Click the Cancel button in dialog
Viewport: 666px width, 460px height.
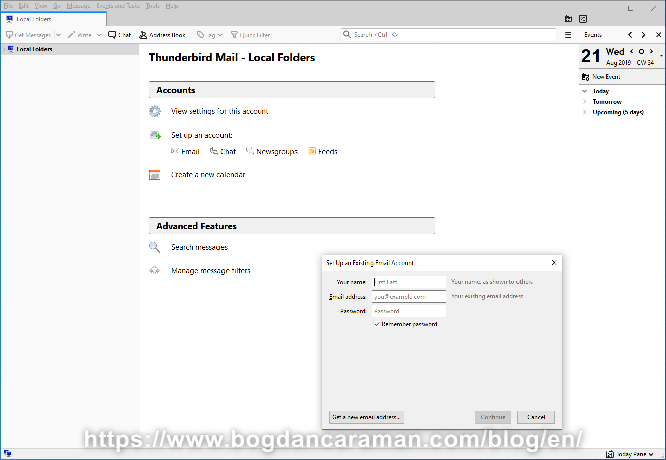tap(536, 417)
